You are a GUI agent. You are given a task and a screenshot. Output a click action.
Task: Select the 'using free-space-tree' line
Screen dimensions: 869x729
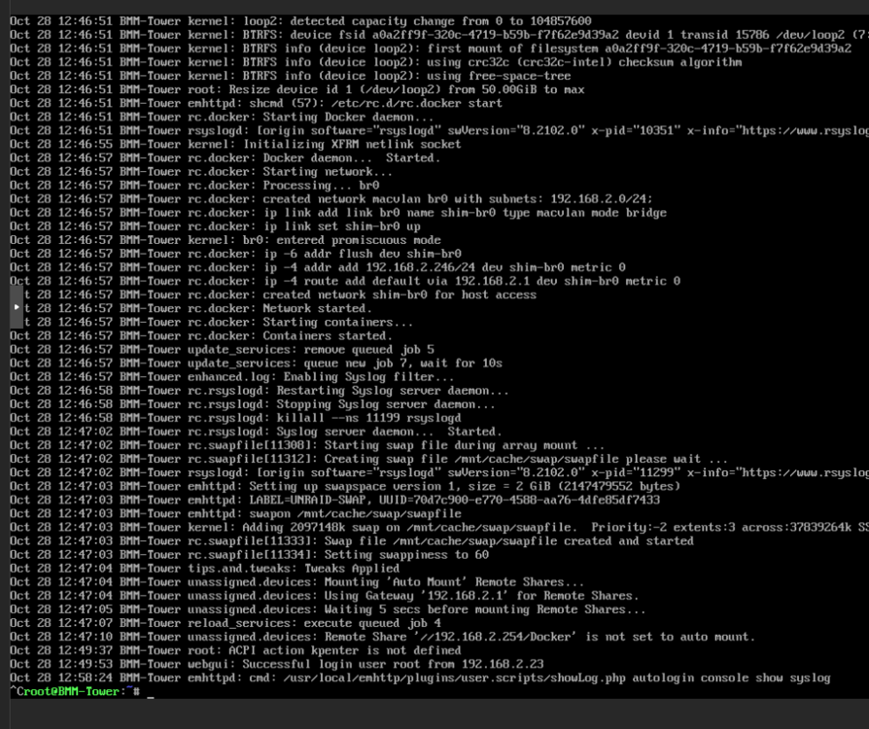click(x=290, y=76)
